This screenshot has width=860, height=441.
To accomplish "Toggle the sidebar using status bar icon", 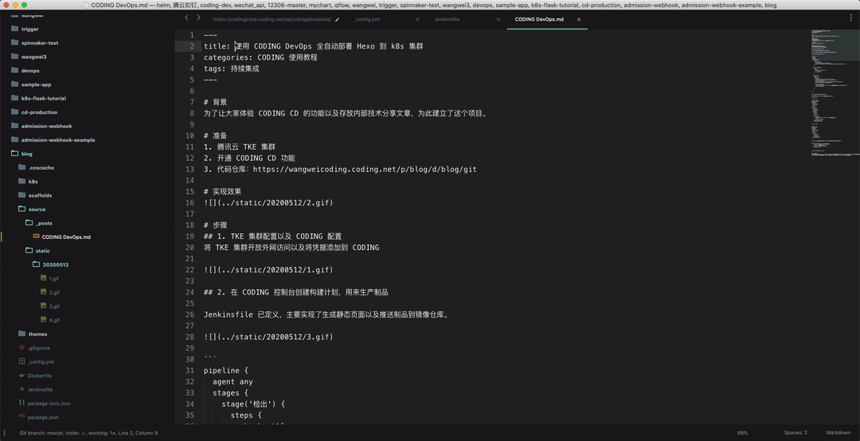I will pyautogui.click(x=4, y=433).
